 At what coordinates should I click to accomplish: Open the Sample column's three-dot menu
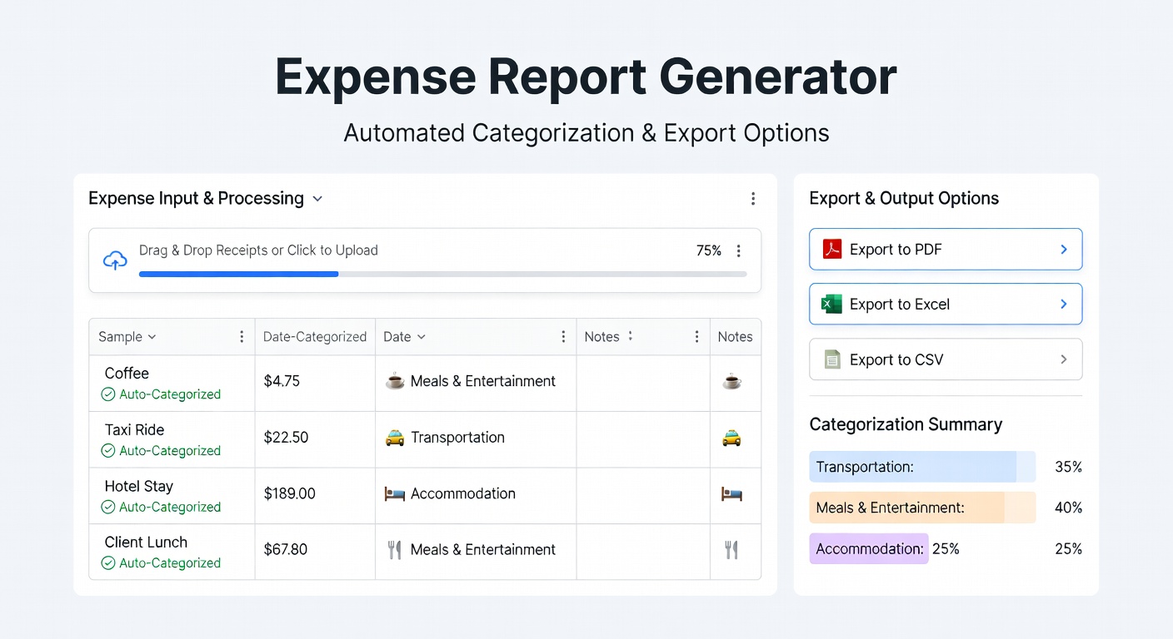click(242, 337)
